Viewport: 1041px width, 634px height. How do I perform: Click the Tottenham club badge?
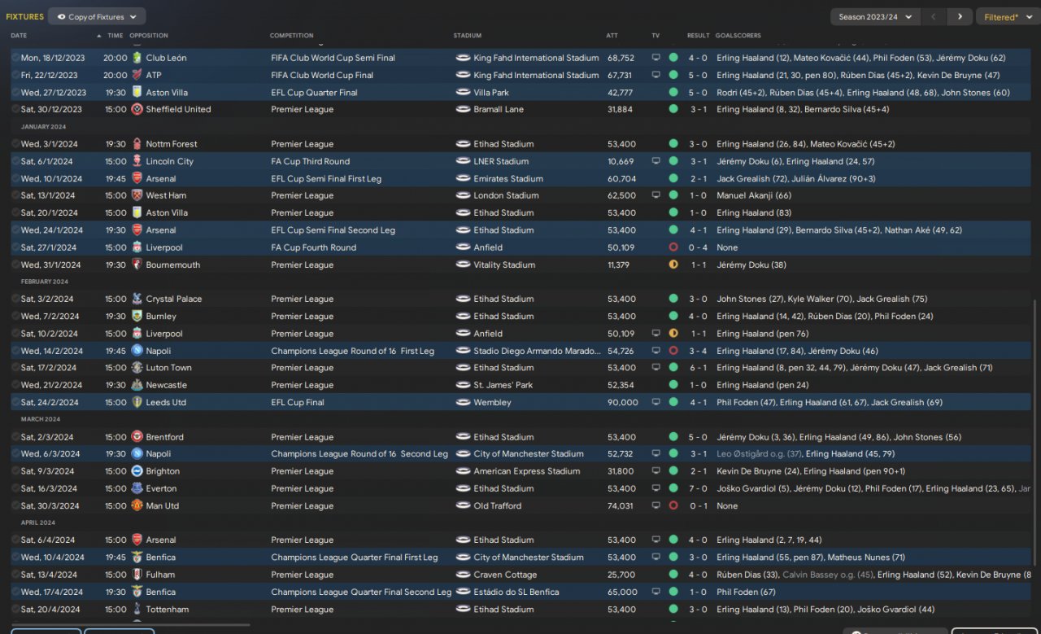point(137,609)
